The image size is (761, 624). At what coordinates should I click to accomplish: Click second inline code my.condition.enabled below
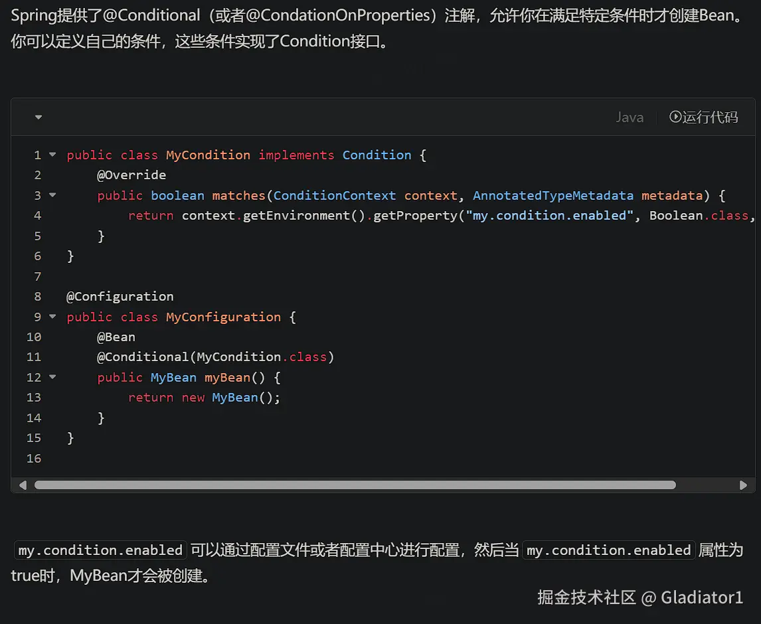(609, 550)
